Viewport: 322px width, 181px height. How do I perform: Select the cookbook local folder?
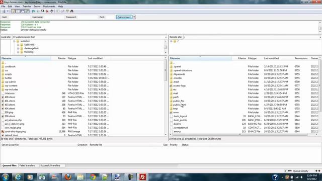pos(10,67)
